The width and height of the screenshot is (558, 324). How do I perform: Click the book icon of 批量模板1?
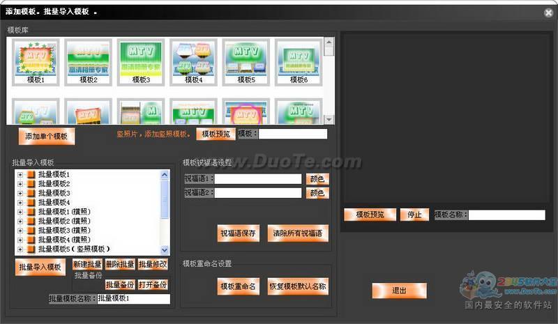[31, 174]
